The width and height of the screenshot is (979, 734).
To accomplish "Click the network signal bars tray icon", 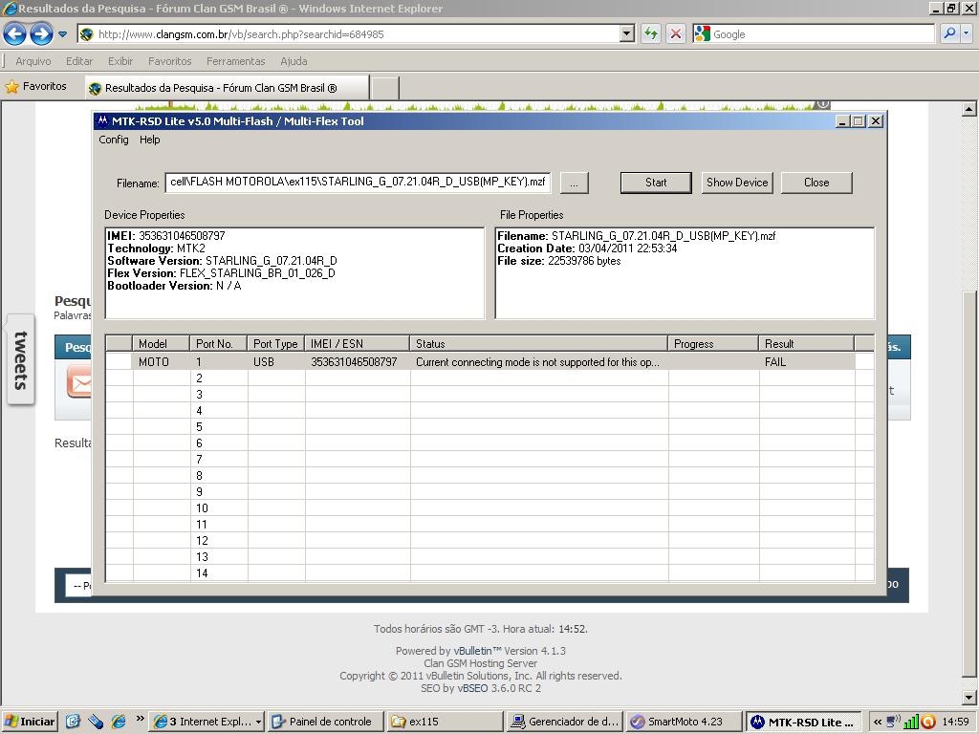I will (x=911, y=722).
